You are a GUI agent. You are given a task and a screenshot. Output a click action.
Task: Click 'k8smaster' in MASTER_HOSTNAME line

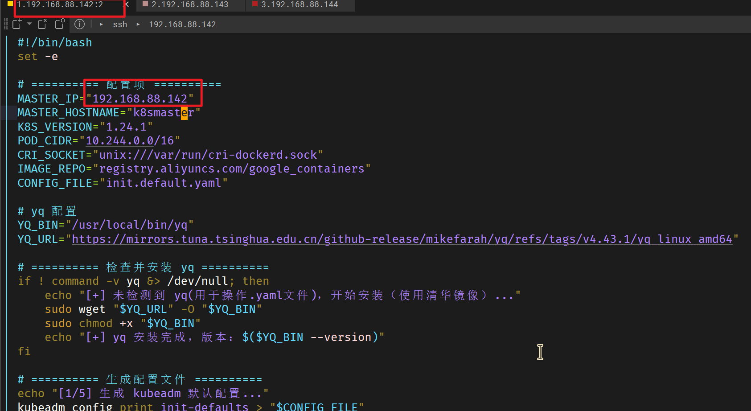pyautogui.click(x=164, y=112)
